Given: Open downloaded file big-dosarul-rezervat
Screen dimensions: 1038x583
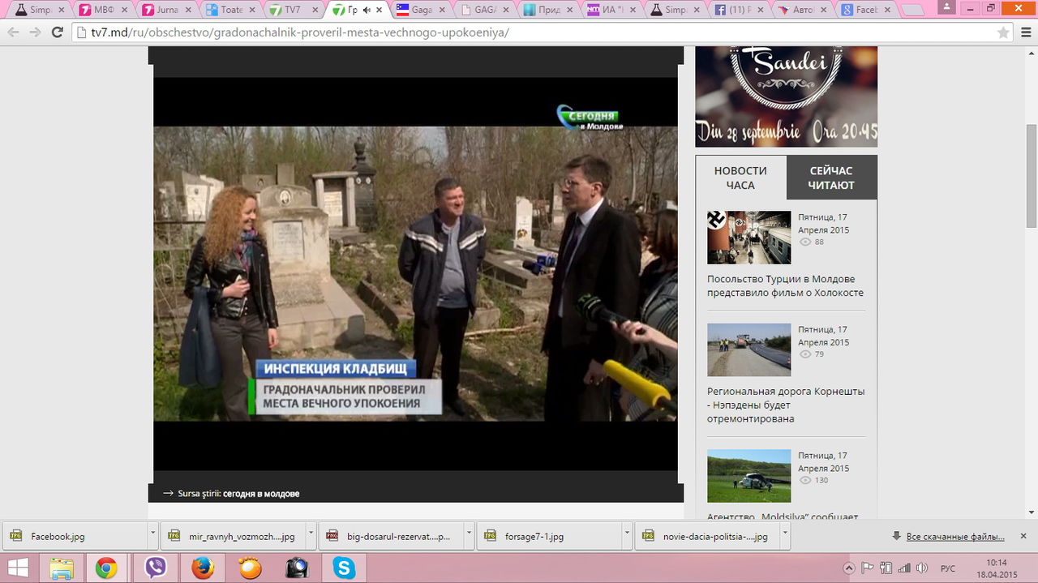Looking at the screenshot, I should pyautogui.click(x=391, y=536).
